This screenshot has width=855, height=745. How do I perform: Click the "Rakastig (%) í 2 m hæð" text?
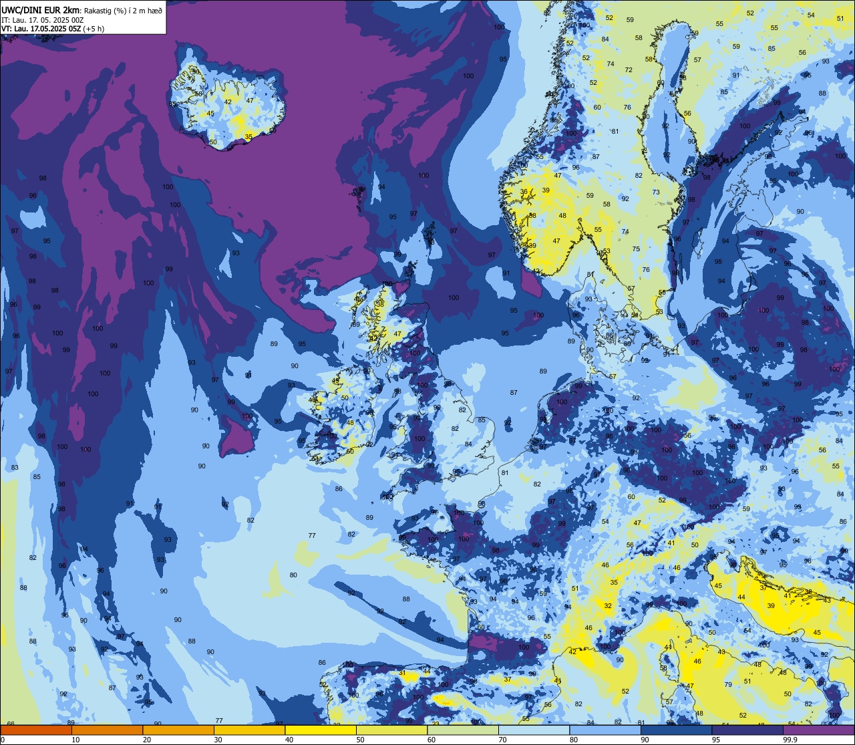pos(122,10)
